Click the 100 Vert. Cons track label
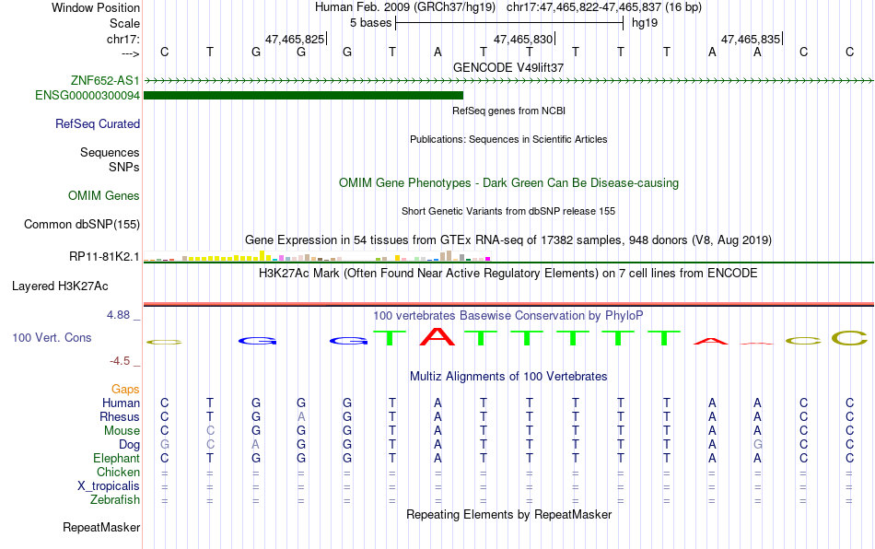 click(52, 337)
